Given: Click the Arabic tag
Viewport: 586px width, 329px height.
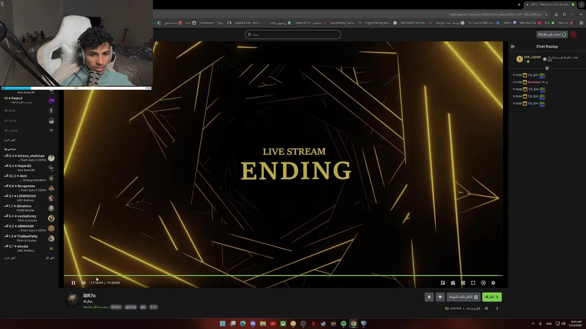Looking at the screenshot, I should point(116,307).
